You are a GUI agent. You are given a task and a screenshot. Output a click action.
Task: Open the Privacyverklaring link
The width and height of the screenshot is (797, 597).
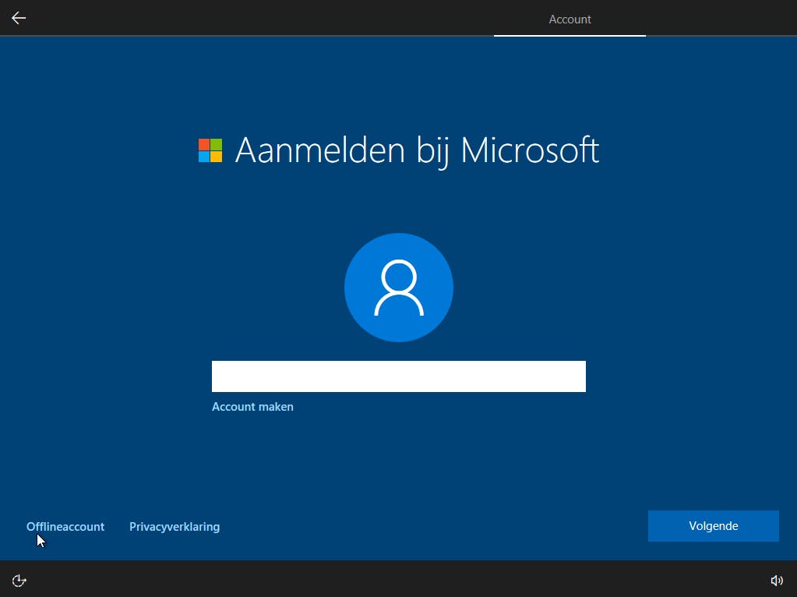click(x=175, y=527)
